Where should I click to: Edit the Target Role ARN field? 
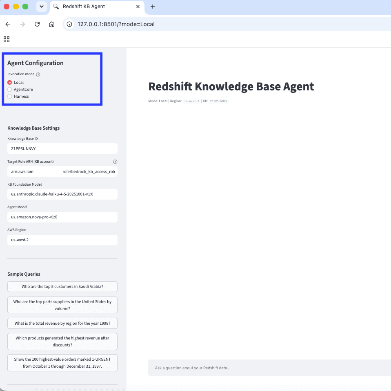(x=62, y=172)
